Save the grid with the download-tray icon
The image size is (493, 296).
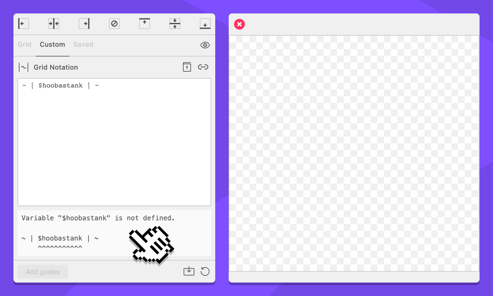(189, 271)
